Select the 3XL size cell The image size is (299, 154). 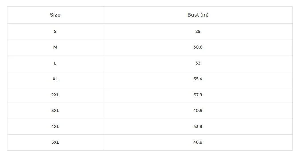(55, 111)
